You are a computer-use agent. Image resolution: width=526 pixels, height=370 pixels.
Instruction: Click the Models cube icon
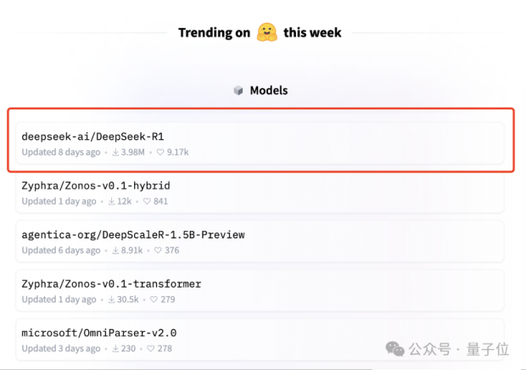click(238, 91)
